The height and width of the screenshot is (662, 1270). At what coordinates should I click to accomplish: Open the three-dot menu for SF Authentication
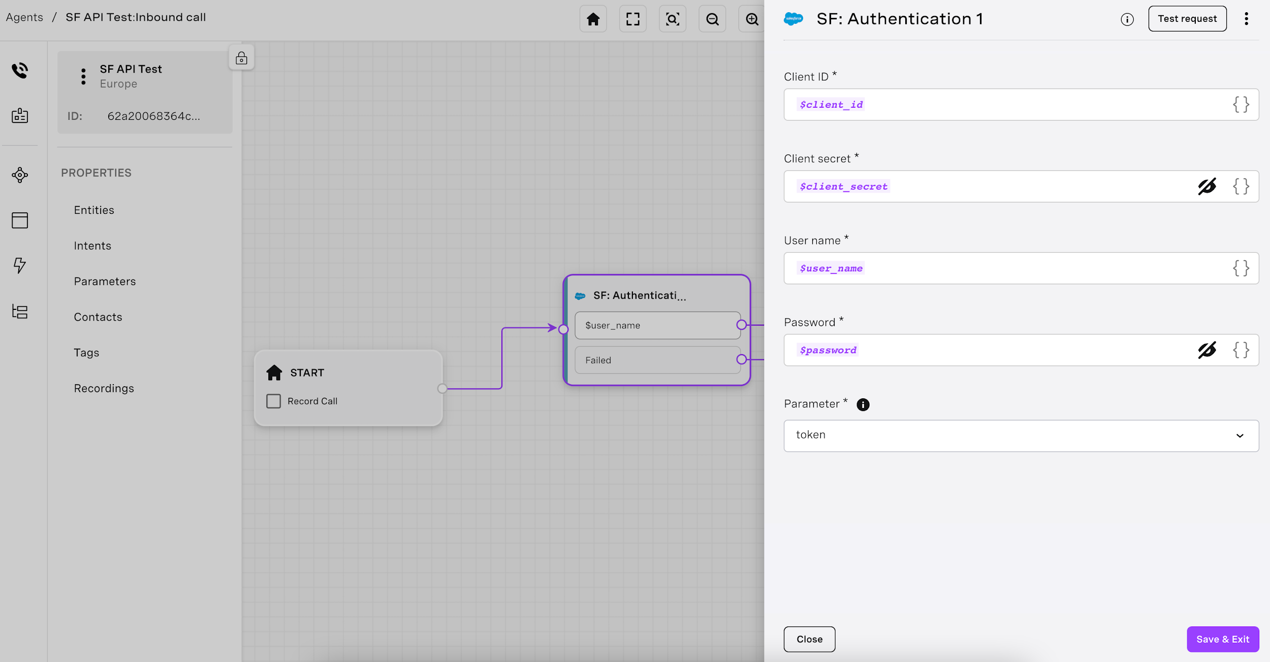pos(1246,19)
